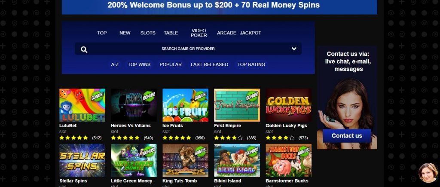Viewport: 440px width, 187px height.
Task: Open the VIDEO POKER category
Action: tap(199, 33)
